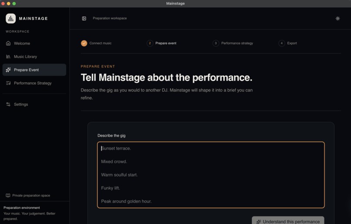Click the Mainstage logo icon
Image resolution: width=351 pixels, height=224 pixels.
click(x=11, y=18)
